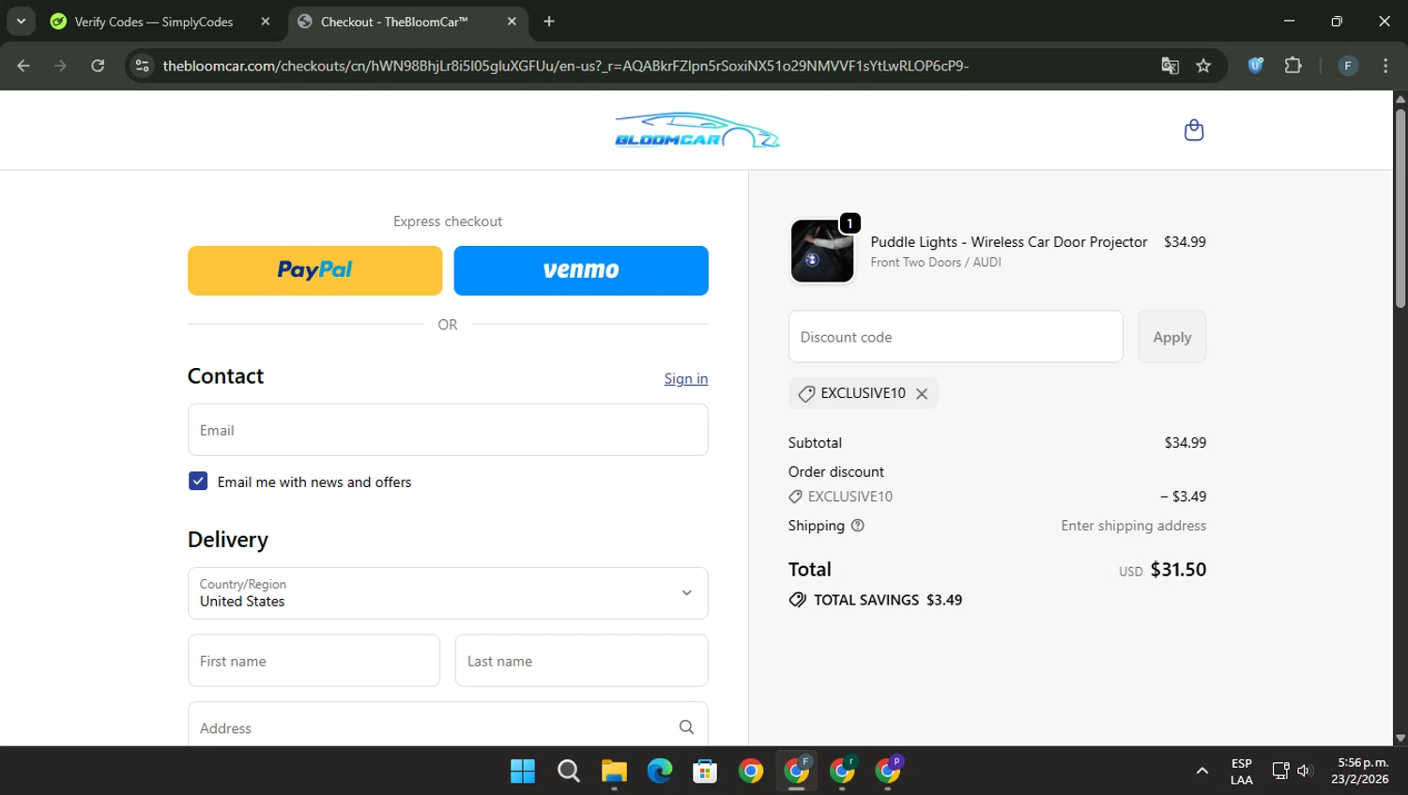Viewport: 1408px width, 795px height.
Task: Click the Puddle Lights product title text
Action: pyautogui.click(x=1008, y=242)
